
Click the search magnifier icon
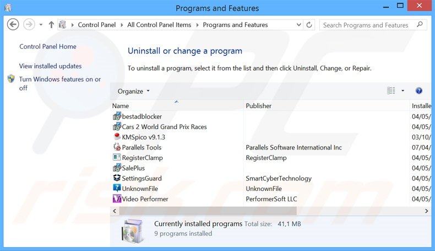420,25
